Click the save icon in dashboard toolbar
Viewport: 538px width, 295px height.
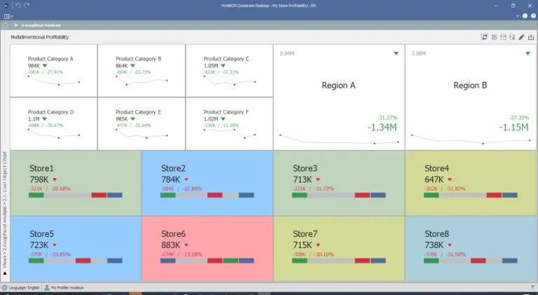coord(502,36)
